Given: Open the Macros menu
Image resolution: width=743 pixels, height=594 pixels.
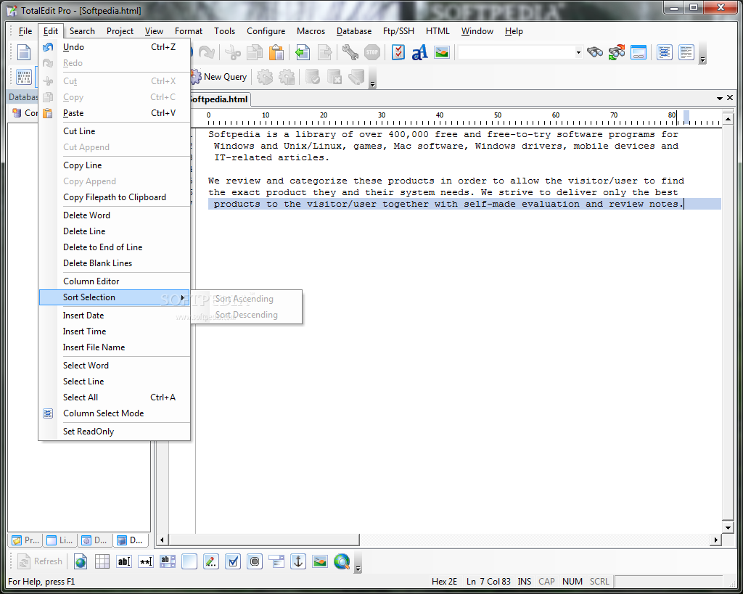Looking at the screenshot, I should [x=311, y=31].
